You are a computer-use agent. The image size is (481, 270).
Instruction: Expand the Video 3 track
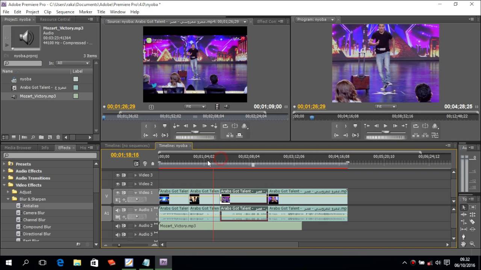pyautogui.click(x=136, y=175)
